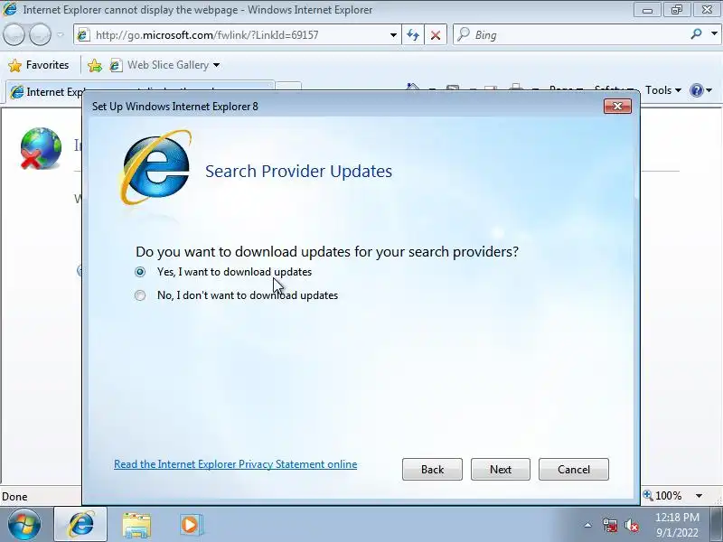
Task: Open the Internet Explorer Privacy Statement link
Action: pos(235,464)
